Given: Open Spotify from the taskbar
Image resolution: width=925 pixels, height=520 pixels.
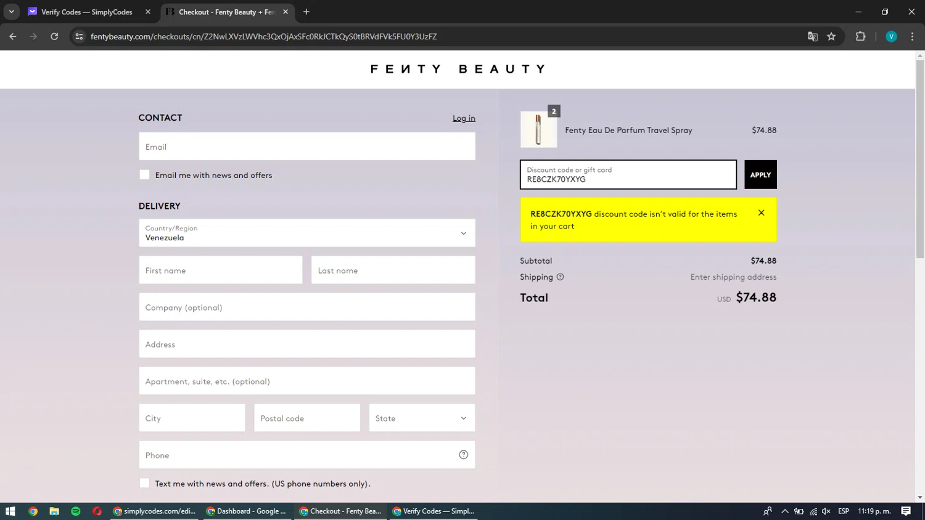Looking at the screenshot, I should [x=76, y=511].
